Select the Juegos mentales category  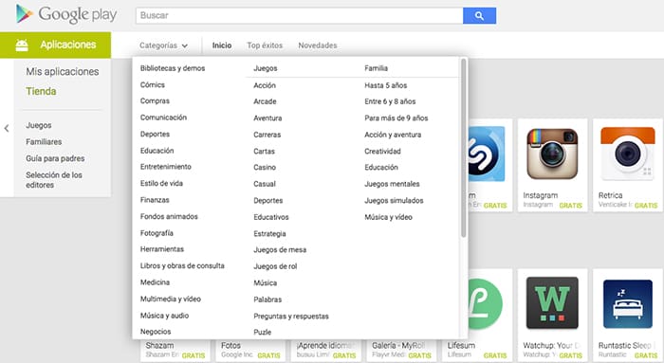[x=392, y=184]
